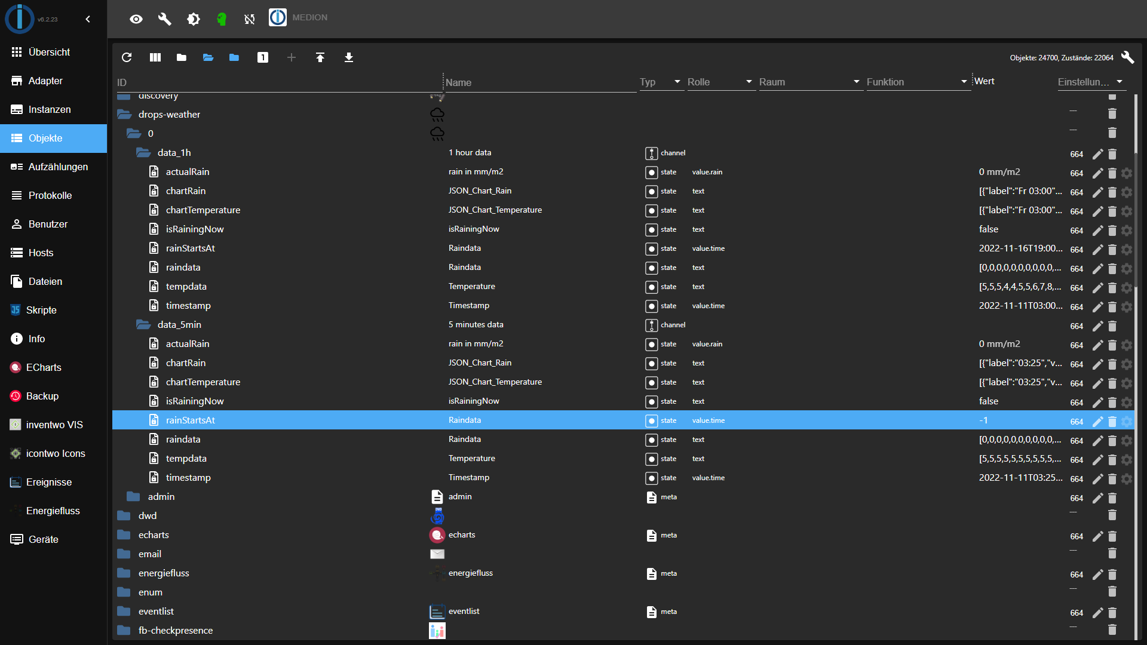Edit the data_1h channel with pencil
Image resolution: width=1147 pixels, height=645 pixels.
tap(1097, 154)
